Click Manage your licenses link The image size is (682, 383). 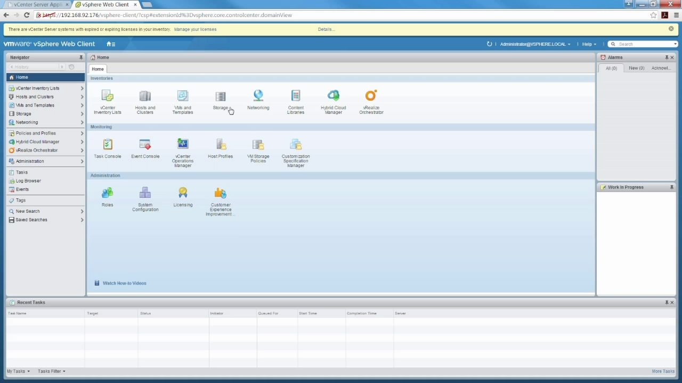coord(195,29)
